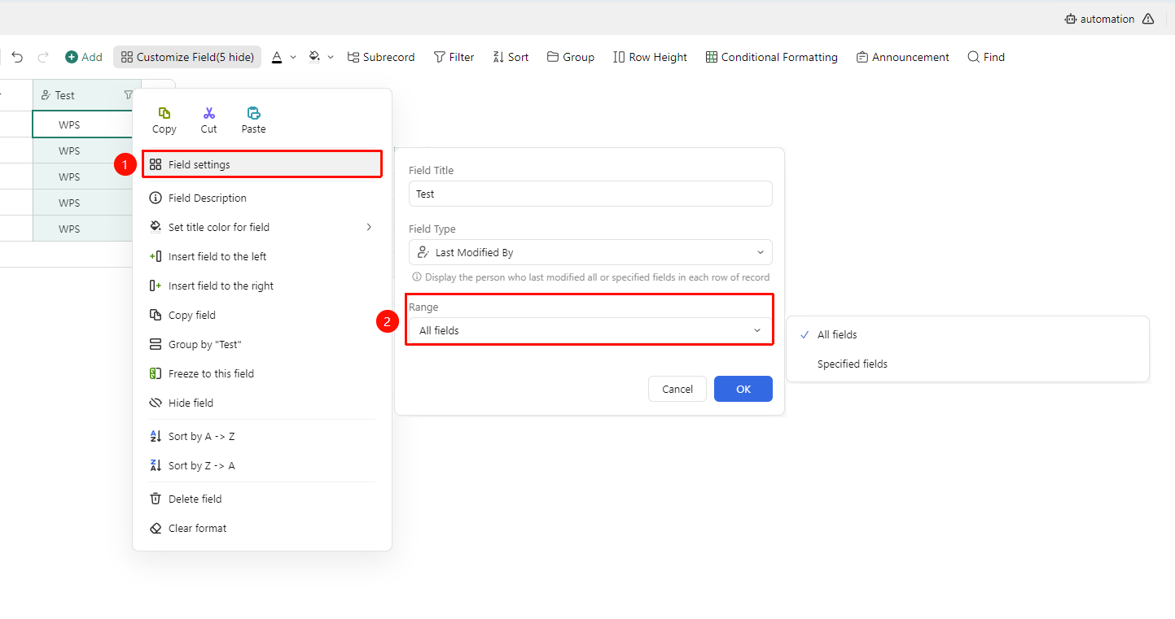The height and width of the screenshot is (619, 1175).
Task: Click the Cut scissors icon
Action: pyautogui.click(x=209, y=113)
